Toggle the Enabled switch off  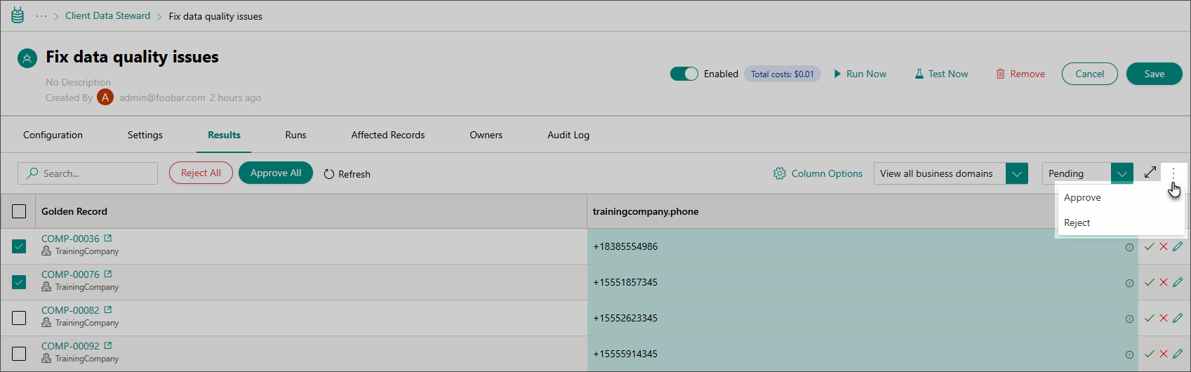tap(684, 74)
